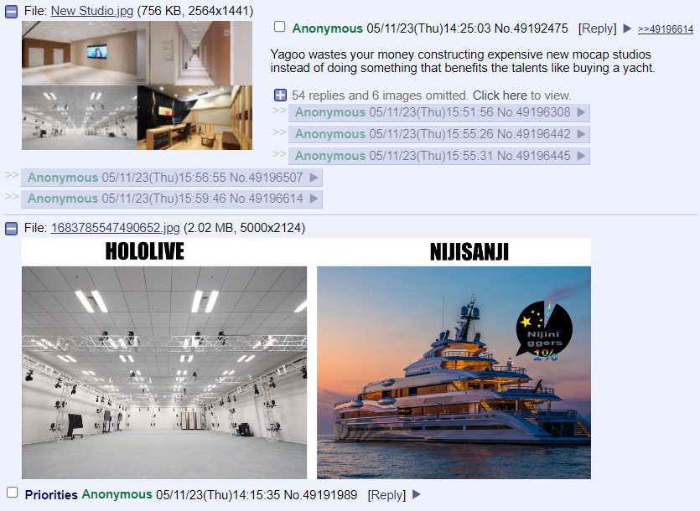This screenshot has height=511, width=700.
Task: Click the New Studio.jpg file link
Action: point(92,11)
